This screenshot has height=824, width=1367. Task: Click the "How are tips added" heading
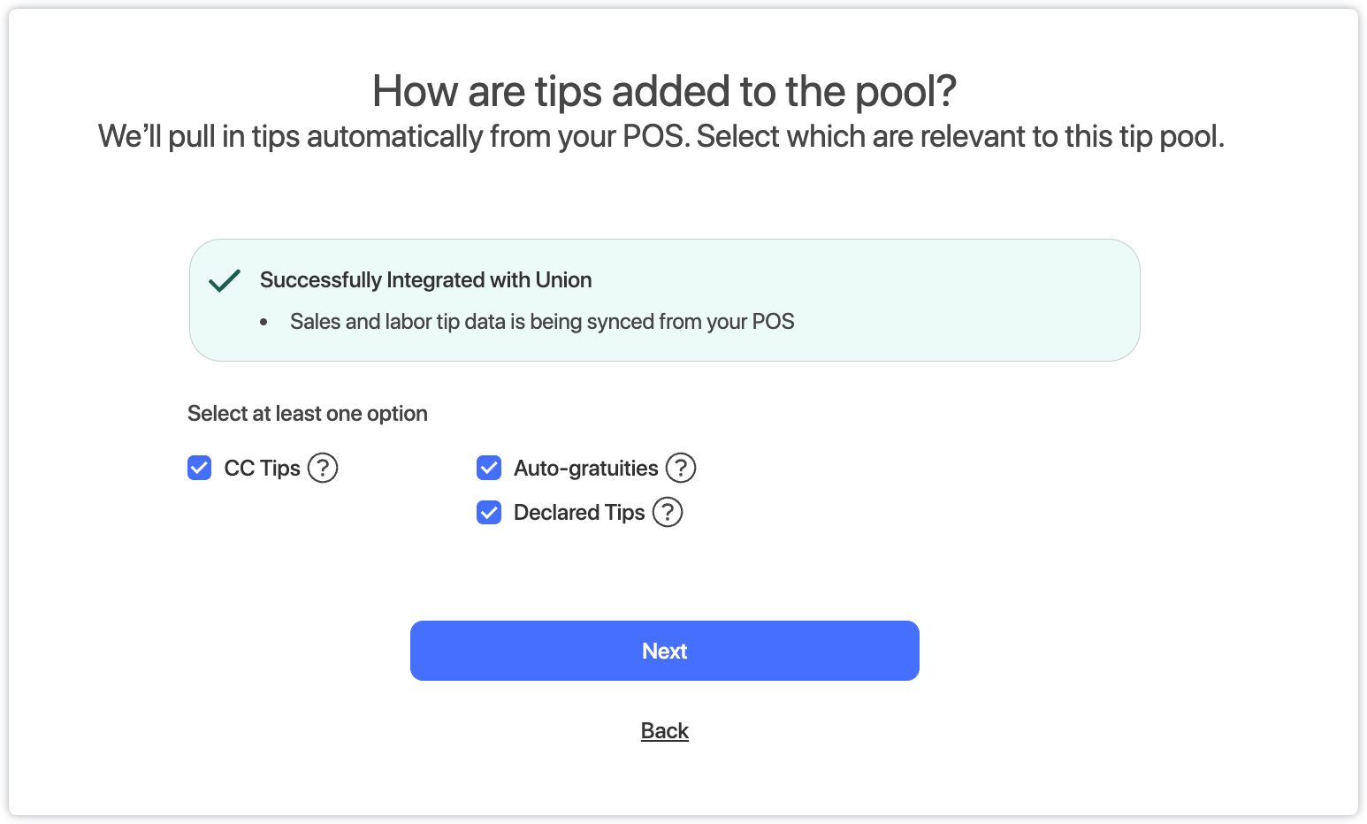[664, 91]
